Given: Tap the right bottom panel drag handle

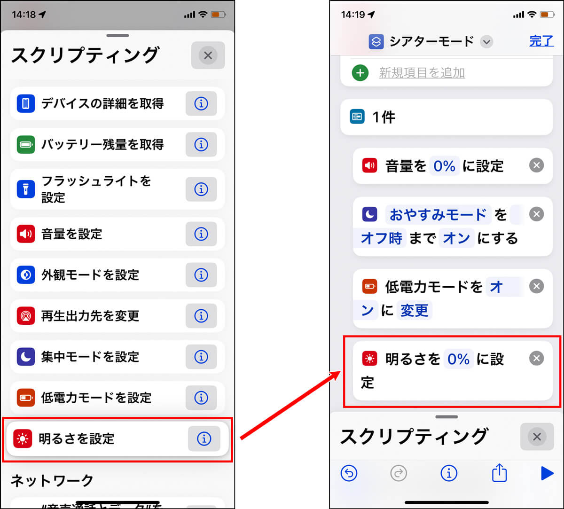Looking at the screenshot, I should point(446,416).
